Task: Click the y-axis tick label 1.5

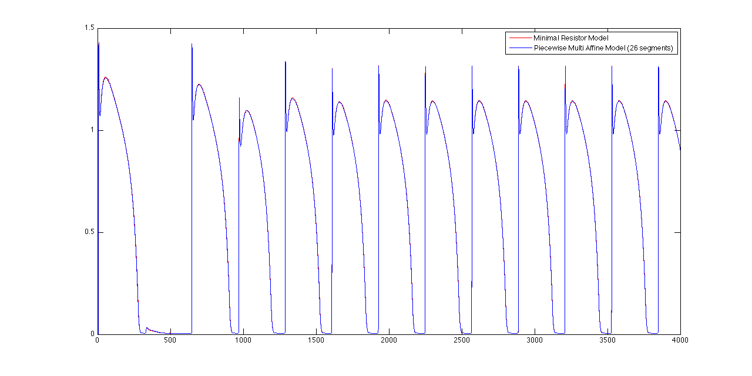Action: tap(88, 28)
